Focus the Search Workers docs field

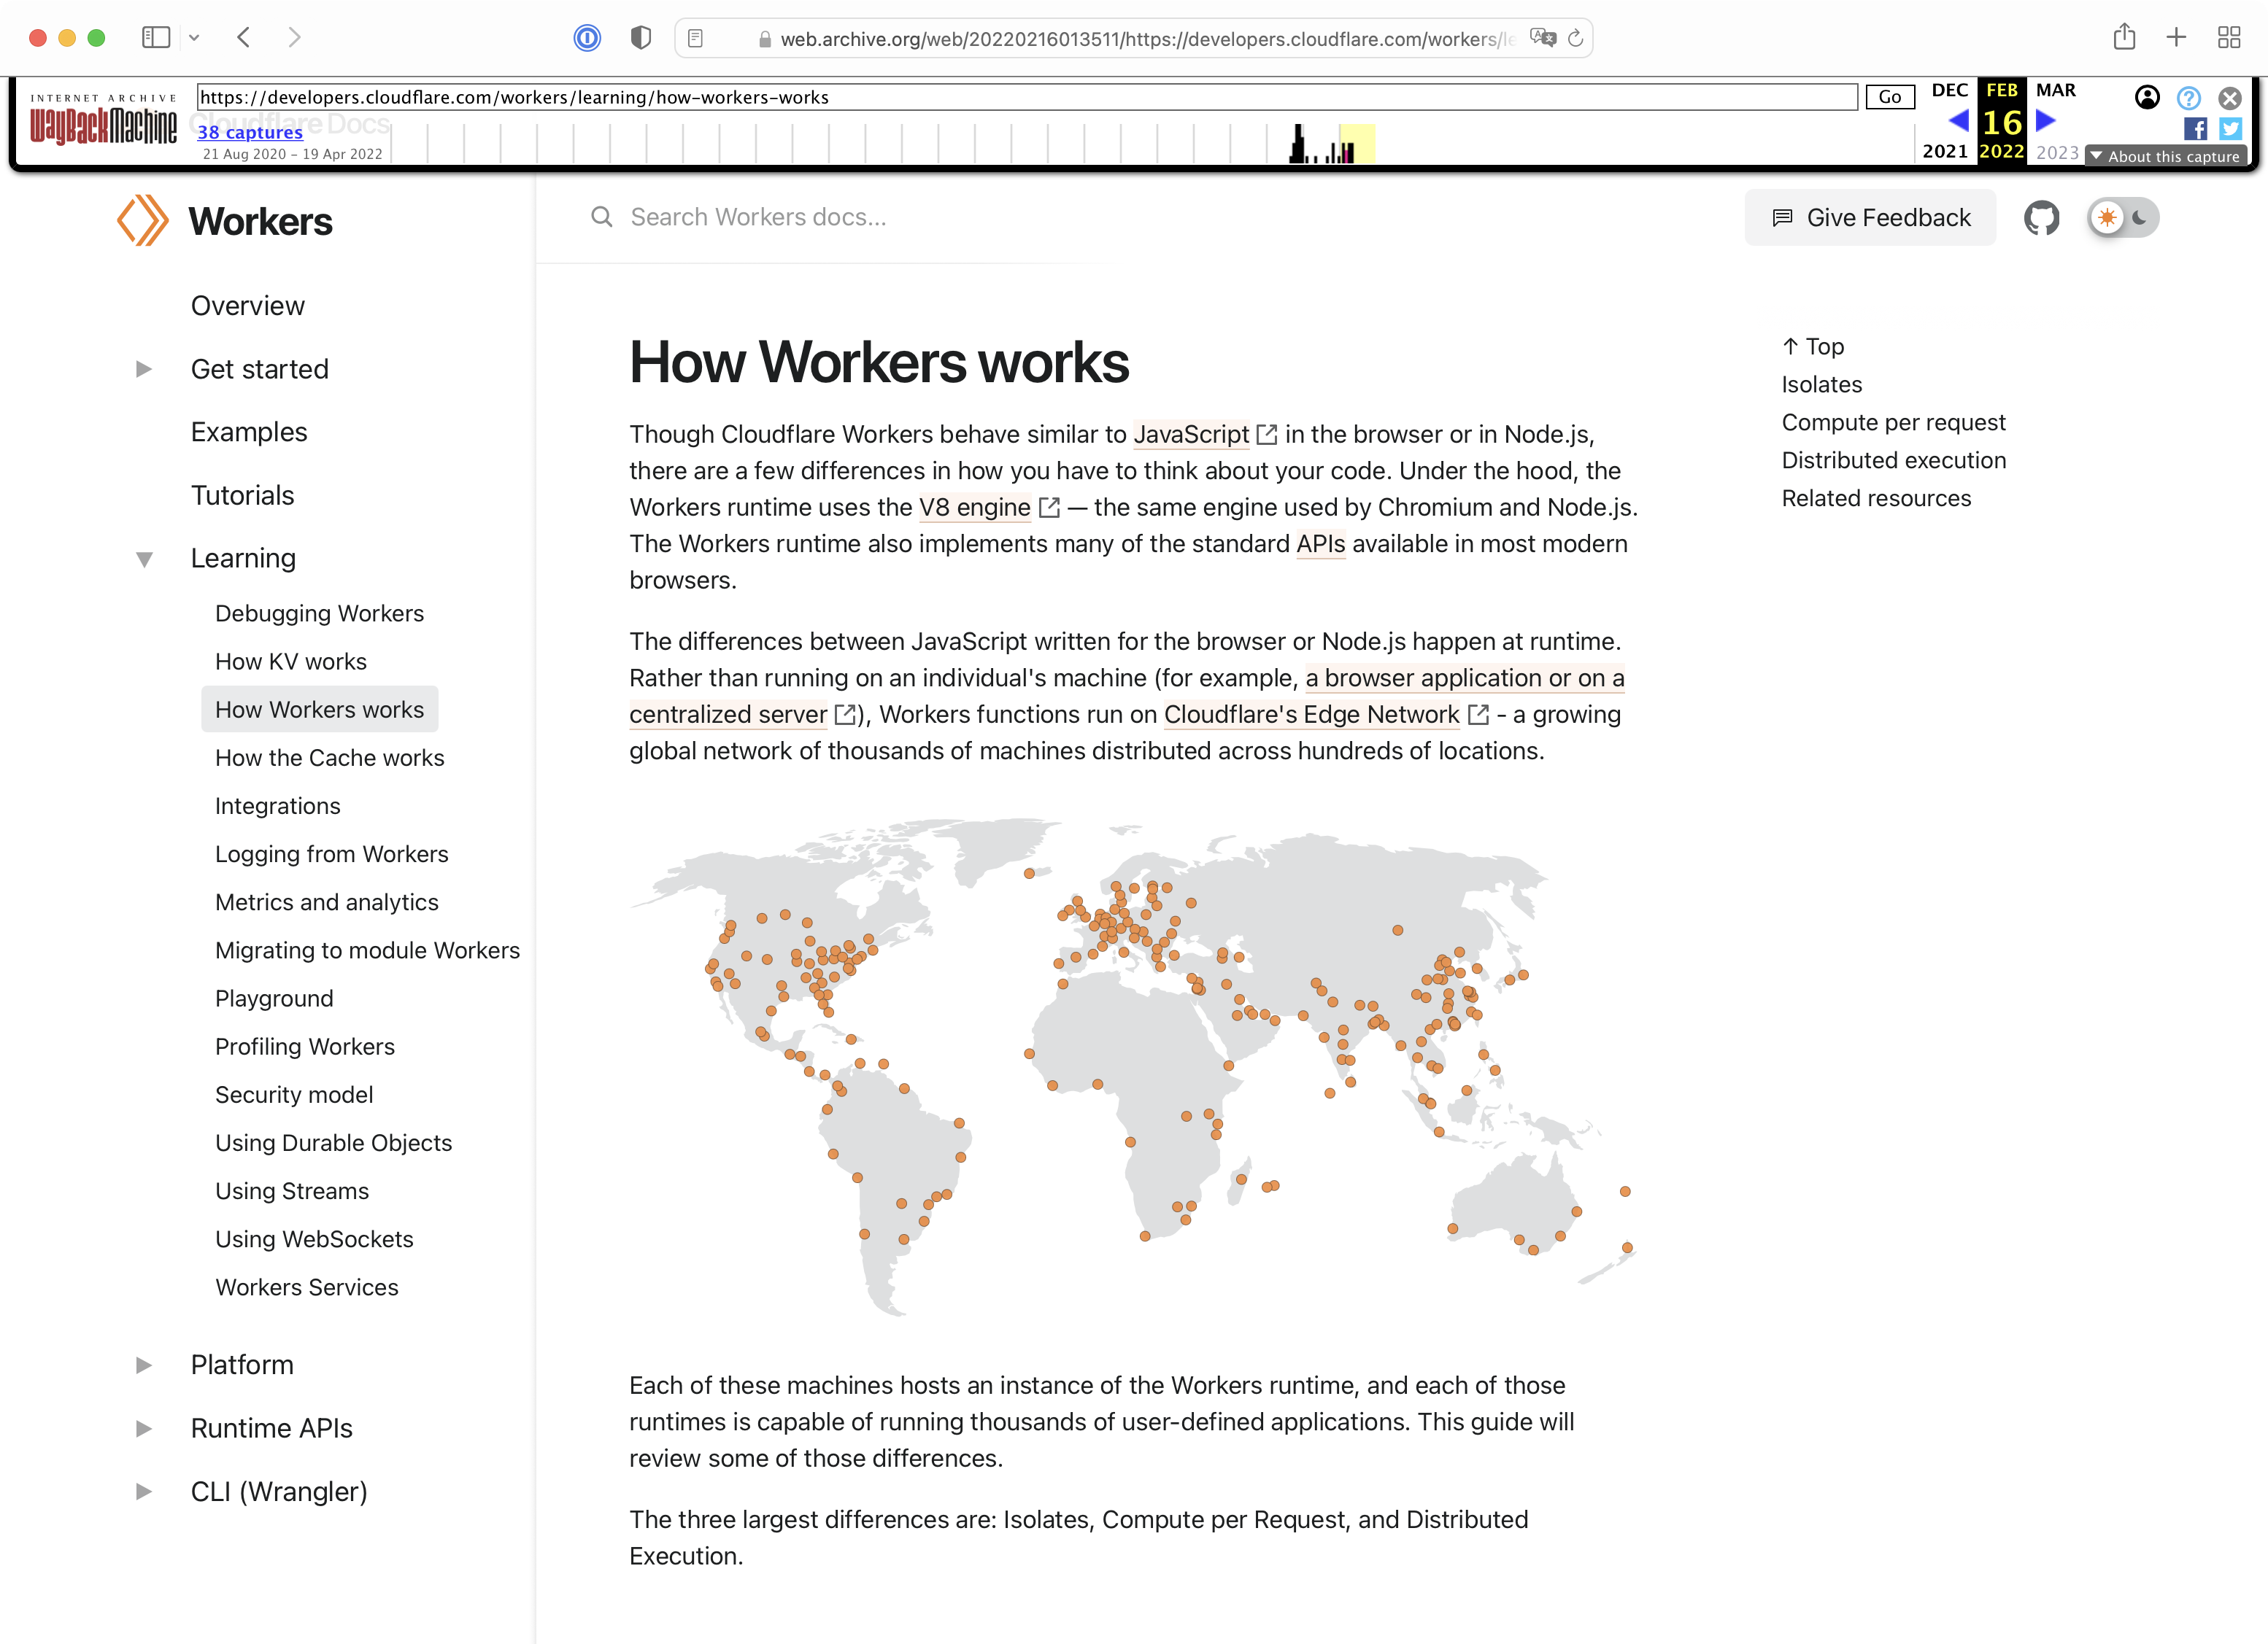coord(758,217)
